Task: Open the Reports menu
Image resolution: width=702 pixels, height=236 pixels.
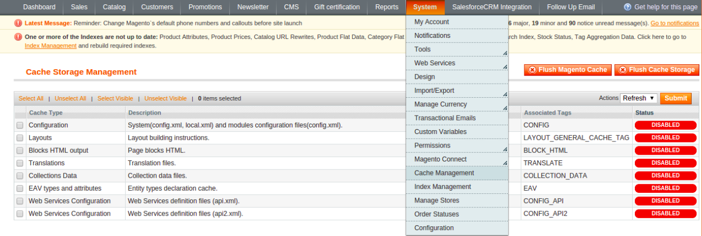Action: (x=387, y=7)
